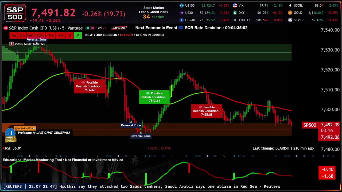342x192 pixels.
Task: Click the GER40 X ticker icon
Action: 182,20
